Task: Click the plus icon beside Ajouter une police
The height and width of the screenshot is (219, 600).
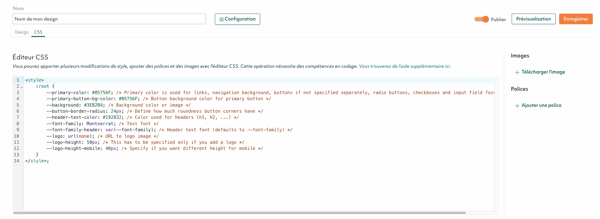Action: tap(517, 106)
